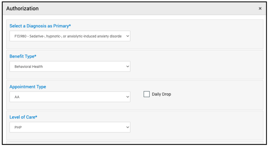
Task: Open the Appointment Type dropdown
Action: pyautogui.click(x=70, y=97)
